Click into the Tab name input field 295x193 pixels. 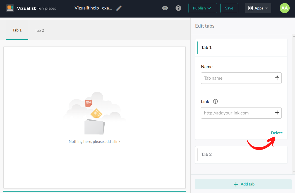pyautogui.click(x=237, y=78)
